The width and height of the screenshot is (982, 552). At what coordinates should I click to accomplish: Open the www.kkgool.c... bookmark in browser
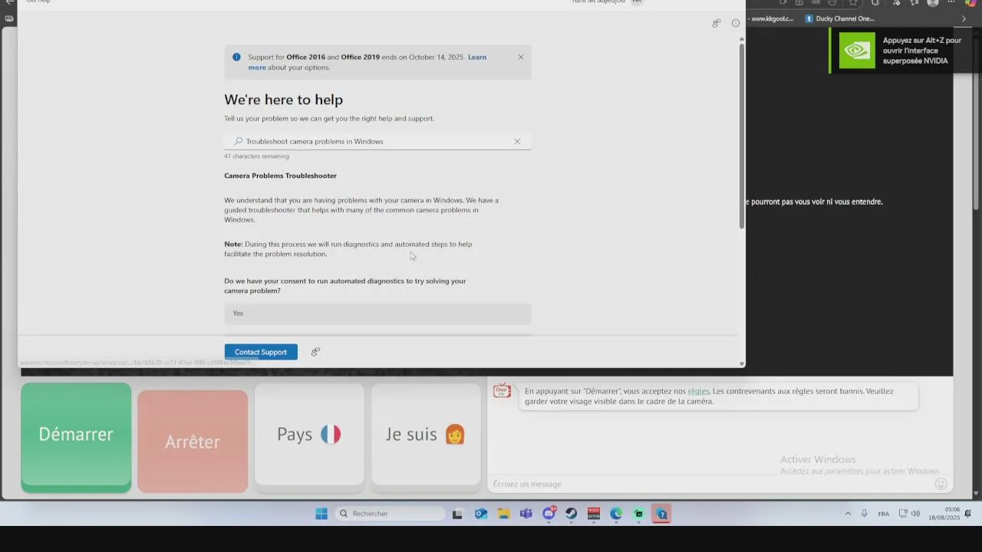tap(770, 18)
